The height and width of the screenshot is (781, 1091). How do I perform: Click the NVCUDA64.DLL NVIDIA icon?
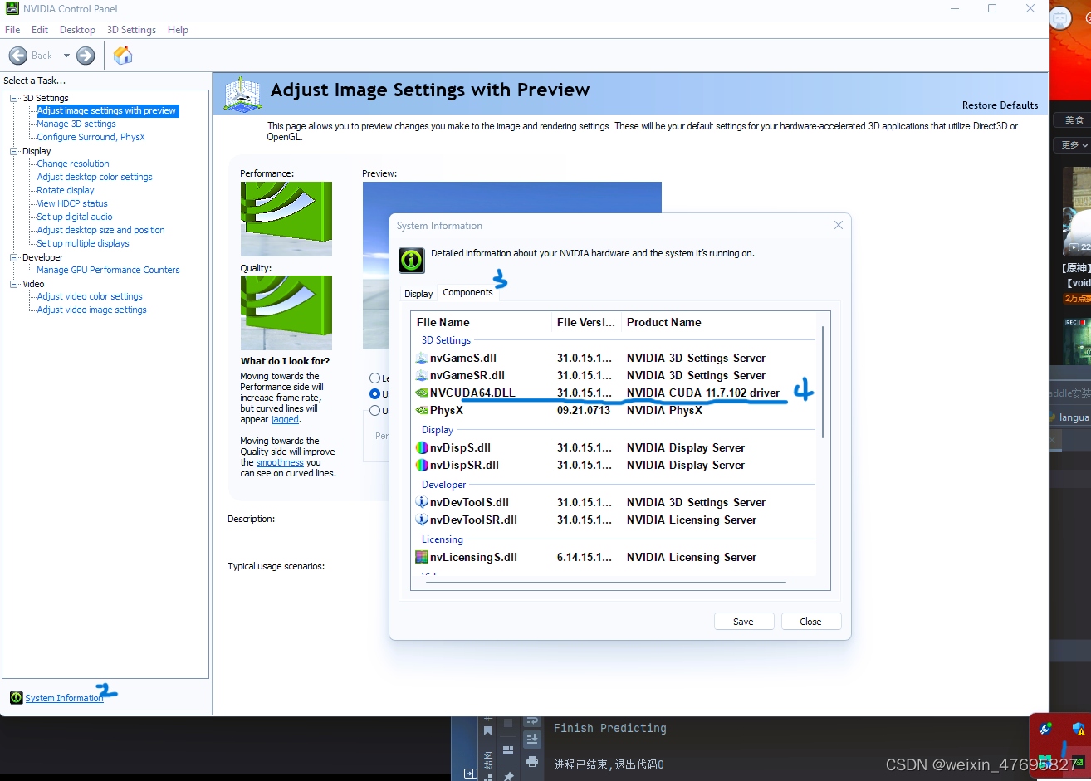click(x=422, y=393)
